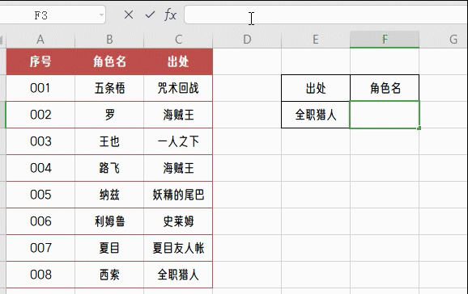The image size is (468, 294).
Task: Select the 全职猎人 cell in column C
Action: tap(178, 275)
